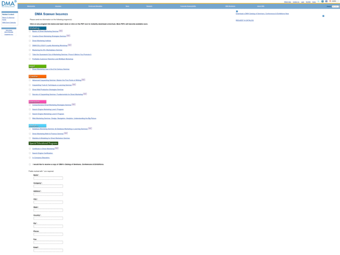Open PDF icon for Creative Direct Marketing Strategies Seminar
This screenshot has width=340, height=255.
point(68,36)
